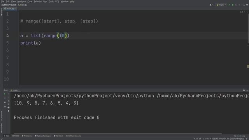Open the Terminal tool window
This screenshot has height=140, width=249.
click(58, 136)
